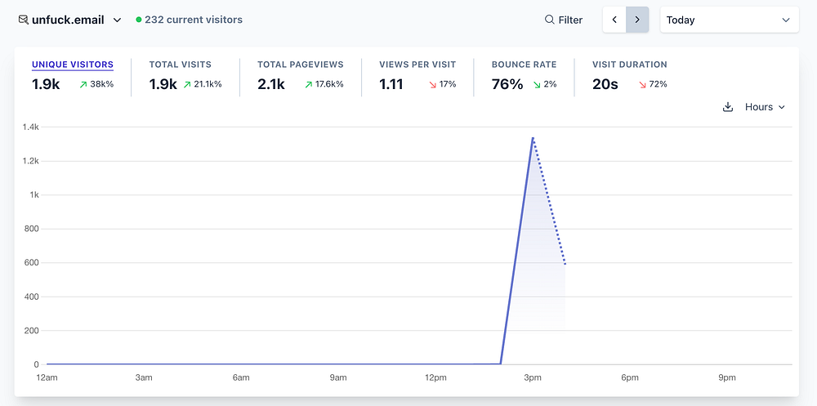Go to previous time period
Viewport: 817px width, 406px height.
click(614, 20)
